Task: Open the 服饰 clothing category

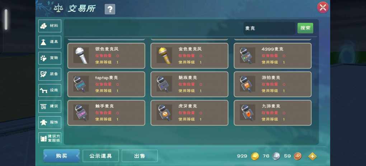Action: pos(50,122)
